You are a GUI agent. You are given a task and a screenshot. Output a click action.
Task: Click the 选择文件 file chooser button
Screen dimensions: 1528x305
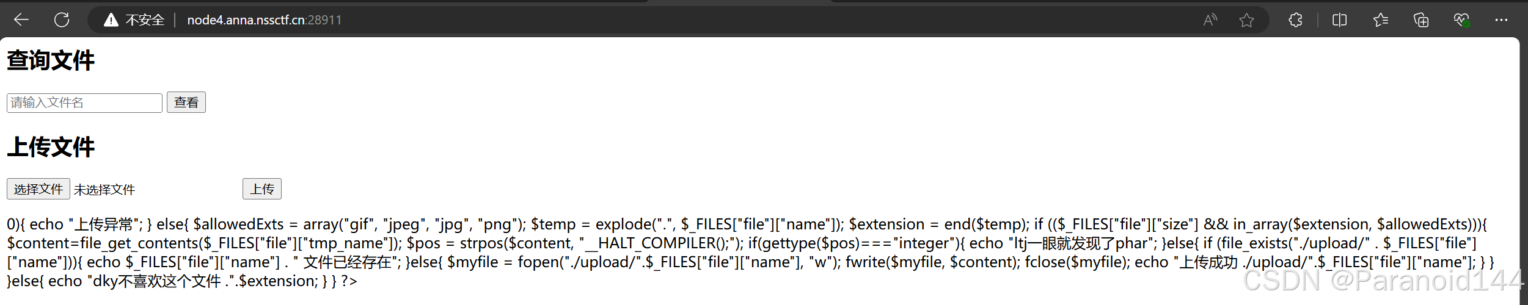[x=38, y=189]
